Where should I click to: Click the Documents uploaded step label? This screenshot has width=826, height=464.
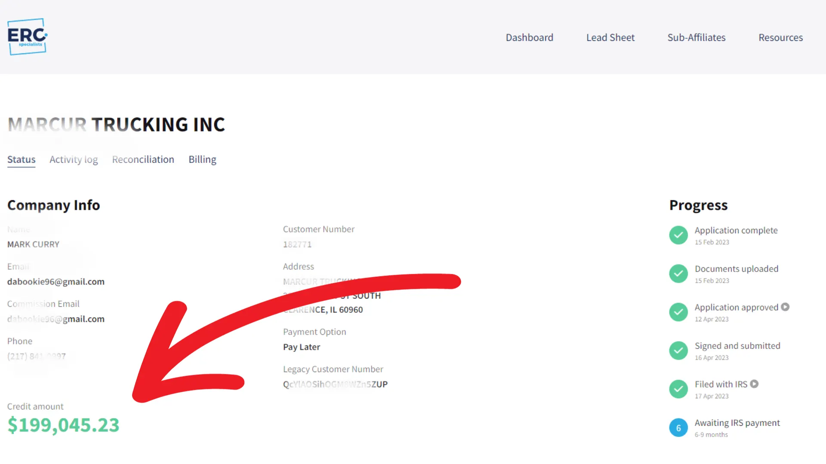[x=737, y=269]
